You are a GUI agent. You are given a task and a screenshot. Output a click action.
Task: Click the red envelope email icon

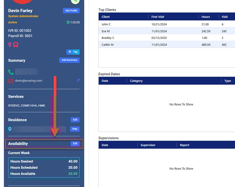[11, 81]
